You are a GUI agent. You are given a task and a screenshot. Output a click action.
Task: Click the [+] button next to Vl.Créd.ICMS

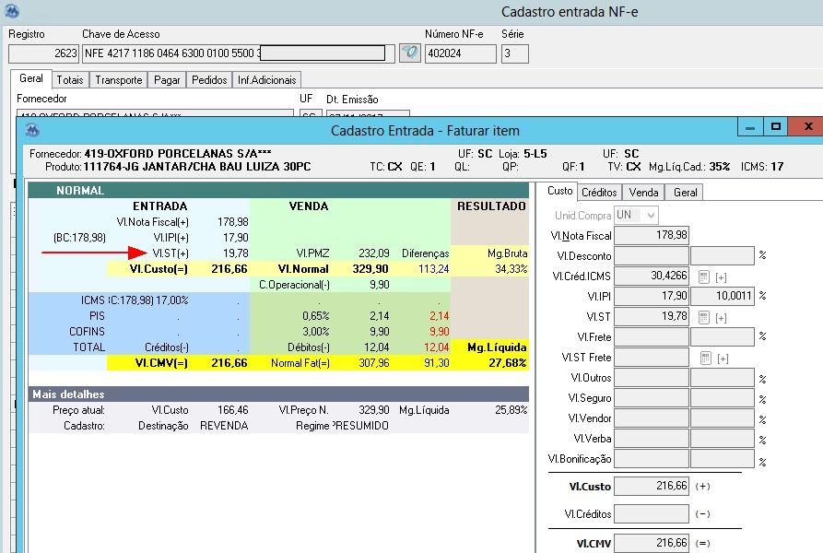coord(722,277)
